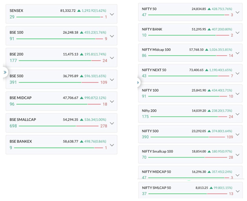Viewport: 247px width, 201px height.
Task: Click the NIFTY Smallcap 100 advance-decline bar
Action: tap(187, 157)
